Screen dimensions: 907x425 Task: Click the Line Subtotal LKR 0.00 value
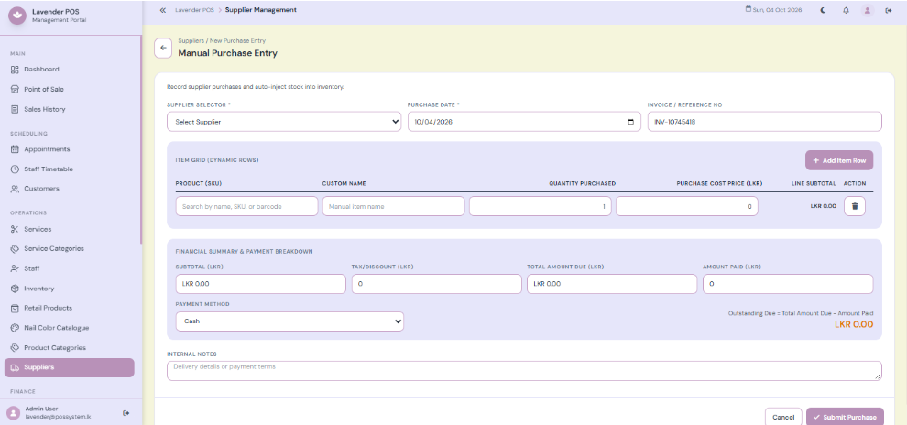pos(823,206)
